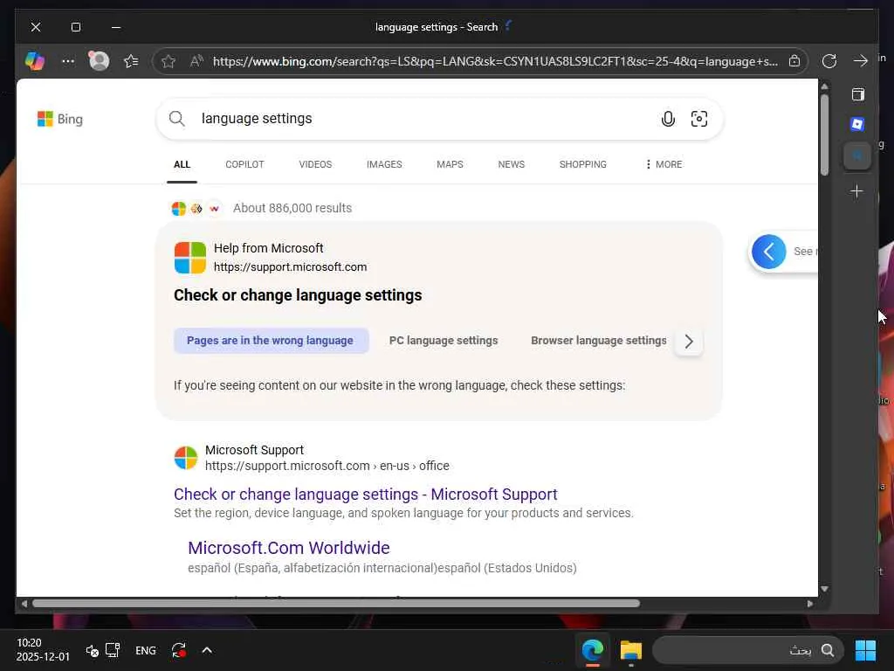
Task: Click the search magnifier in Bing box
Action: point(176,119)
